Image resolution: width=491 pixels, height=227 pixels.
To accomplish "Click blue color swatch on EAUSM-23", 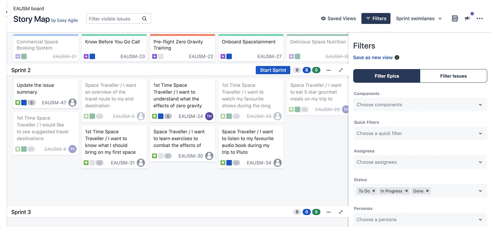I will pos(92,56).
